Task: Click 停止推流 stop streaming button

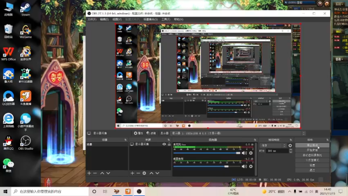Action: [x=312, y=145]
